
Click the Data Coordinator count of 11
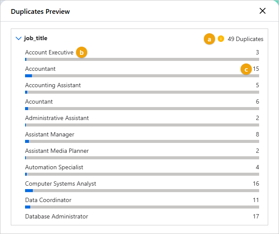click(x=256, y=200)
